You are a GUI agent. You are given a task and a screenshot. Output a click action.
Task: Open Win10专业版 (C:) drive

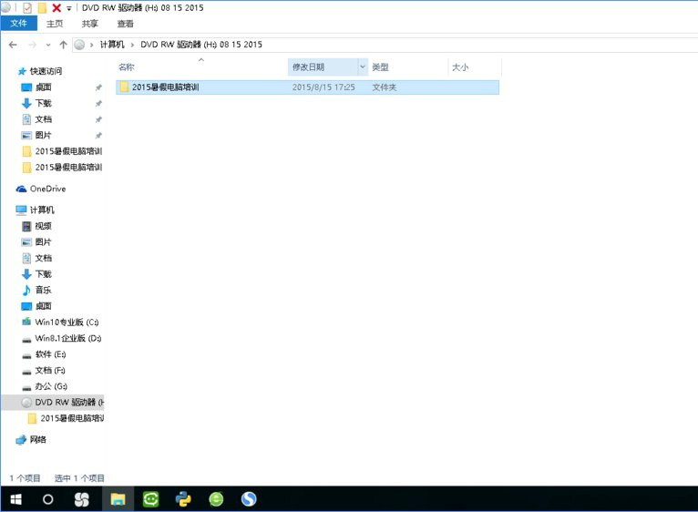click(67, 323)
